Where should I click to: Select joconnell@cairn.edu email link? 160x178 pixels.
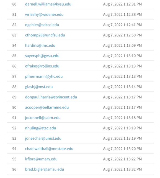pos(43,118)
